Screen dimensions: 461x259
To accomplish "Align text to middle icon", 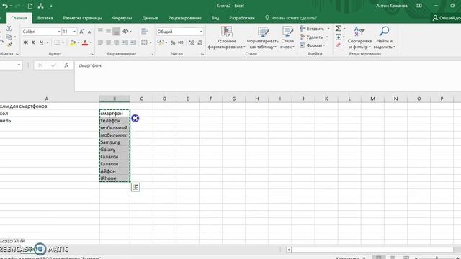I will tap(108, 31).
